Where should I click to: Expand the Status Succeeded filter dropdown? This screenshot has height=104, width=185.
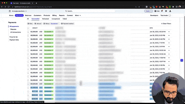pyautogui.click(x=51, y=24)
